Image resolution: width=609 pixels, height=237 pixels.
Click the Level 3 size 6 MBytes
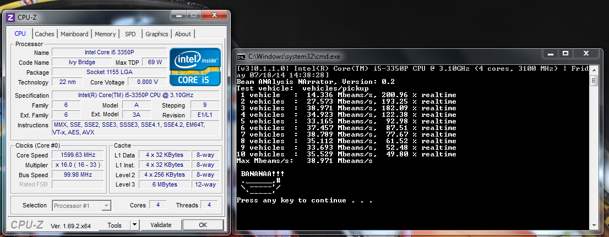point(165,184)
